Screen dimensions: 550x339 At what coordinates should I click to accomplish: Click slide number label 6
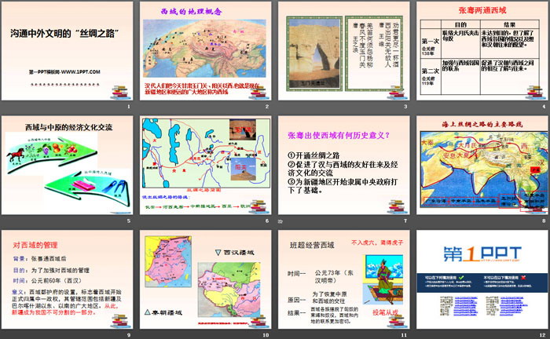pyautogui.click(x=267, y=221)
